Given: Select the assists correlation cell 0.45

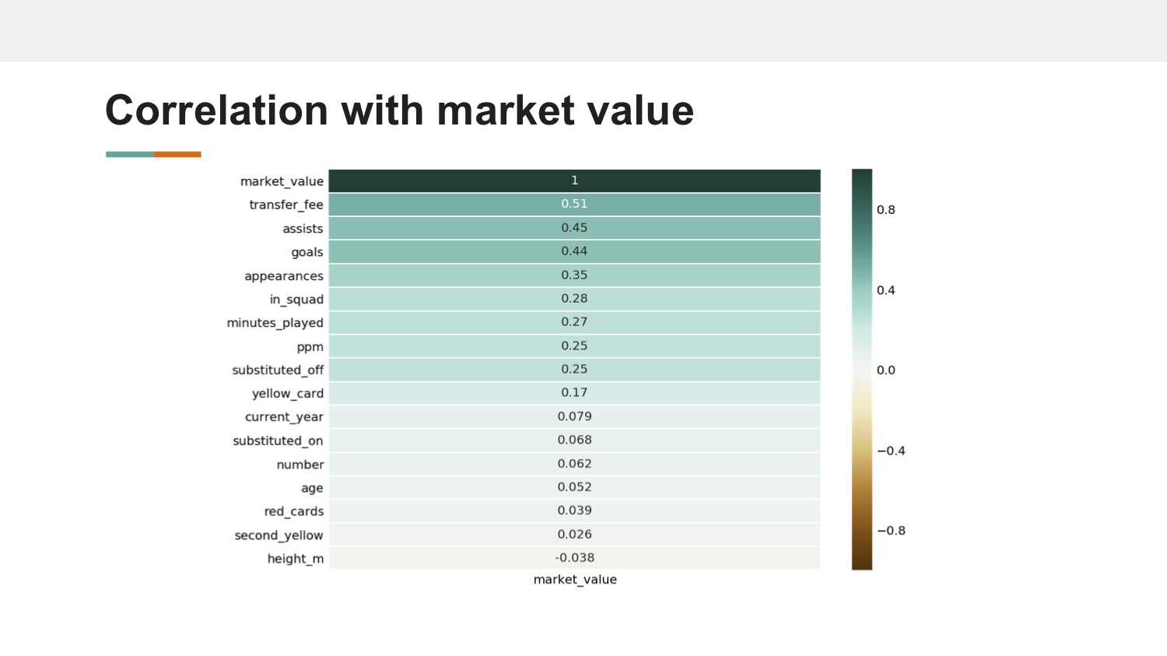Looking at the screenshot, I should (x=574, y=228).
